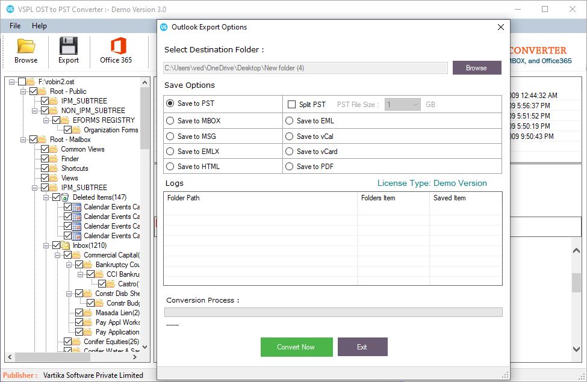Image resolution: width=587 pixels, height=382 pixels.
Task: Click the Folder Path column header
Action: [x=260, y=198]
